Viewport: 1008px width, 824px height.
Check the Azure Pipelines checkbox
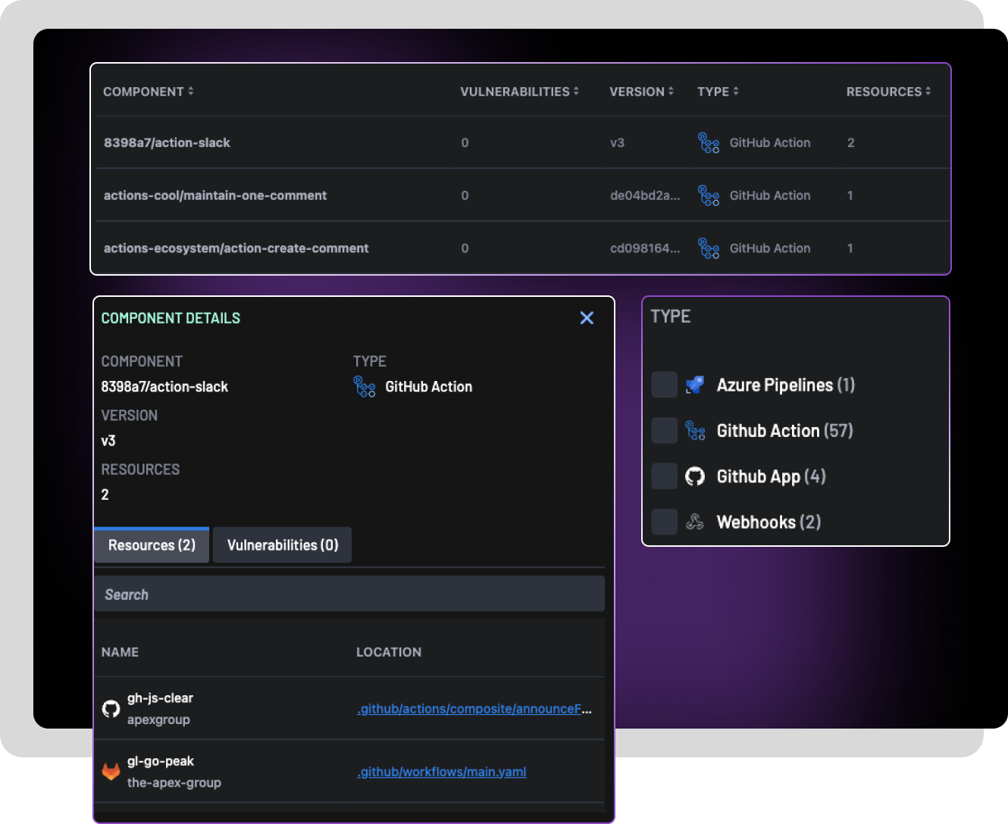point(665,385)
